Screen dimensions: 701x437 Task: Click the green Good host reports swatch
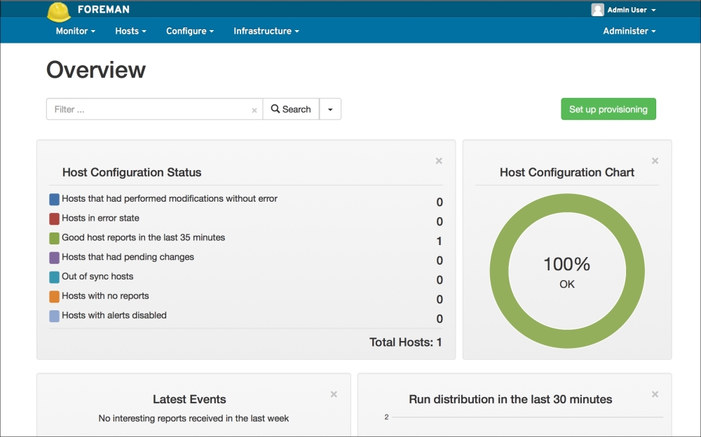pyautogui.click(x=54, y=238)
